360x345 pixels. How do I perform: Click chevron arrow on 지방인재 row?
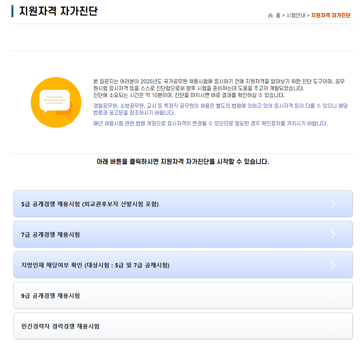pos(333,265)
